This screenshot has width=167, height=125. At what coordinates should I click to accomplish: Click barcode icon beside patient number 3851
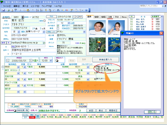click(x=23, y=17)
